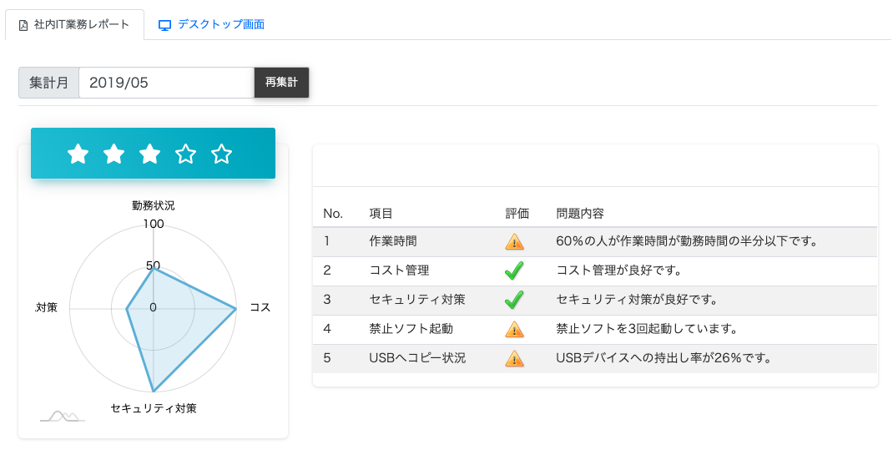Click the third filled star
Screen dimensions: 893x455
pos(149,154)
